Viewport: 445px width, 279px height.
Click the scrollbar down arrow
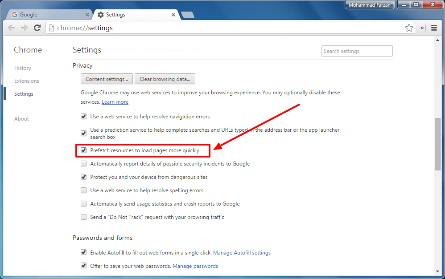tap(437, 271)
